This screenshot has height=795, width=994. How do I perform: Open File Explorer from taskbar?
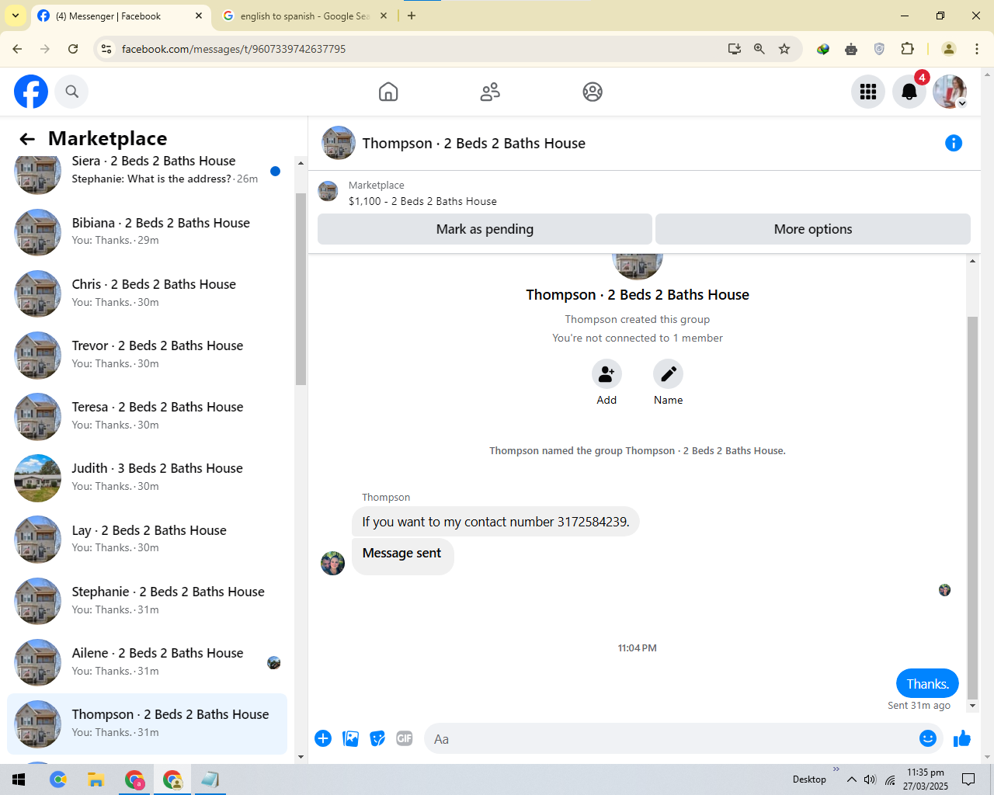96,779
